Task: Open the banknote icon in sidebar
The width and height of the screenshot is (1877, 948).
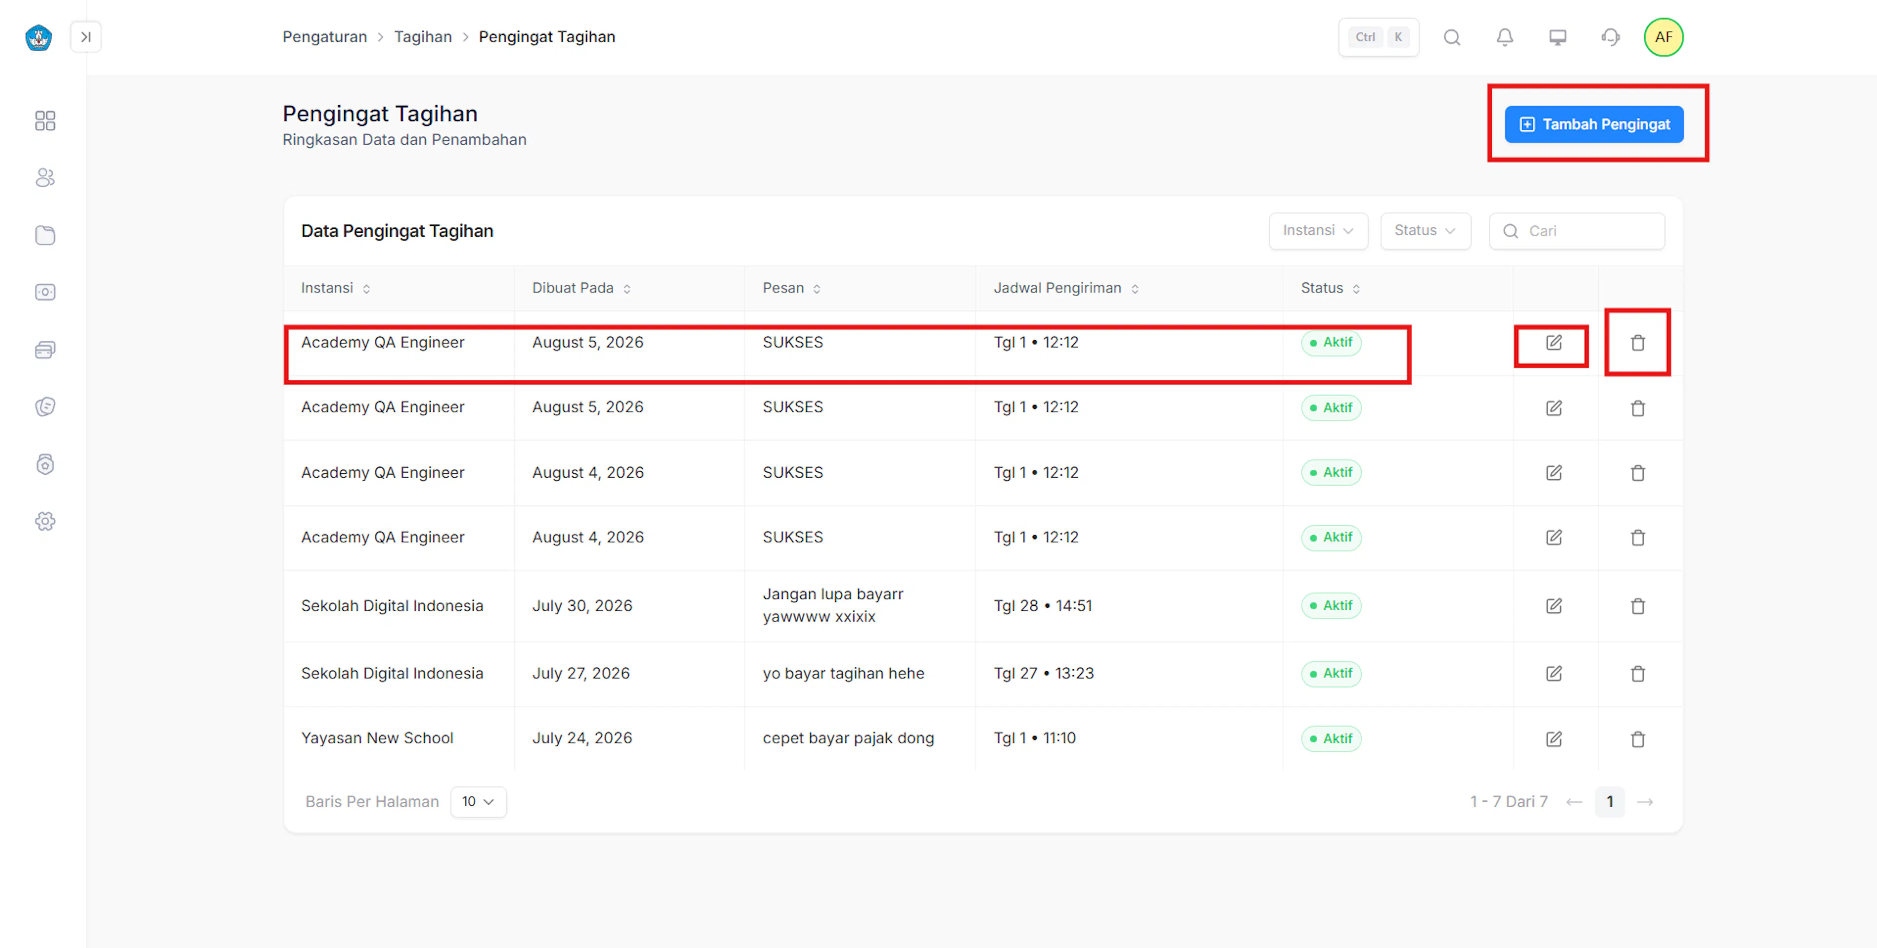Action: (x=45, y=292)
